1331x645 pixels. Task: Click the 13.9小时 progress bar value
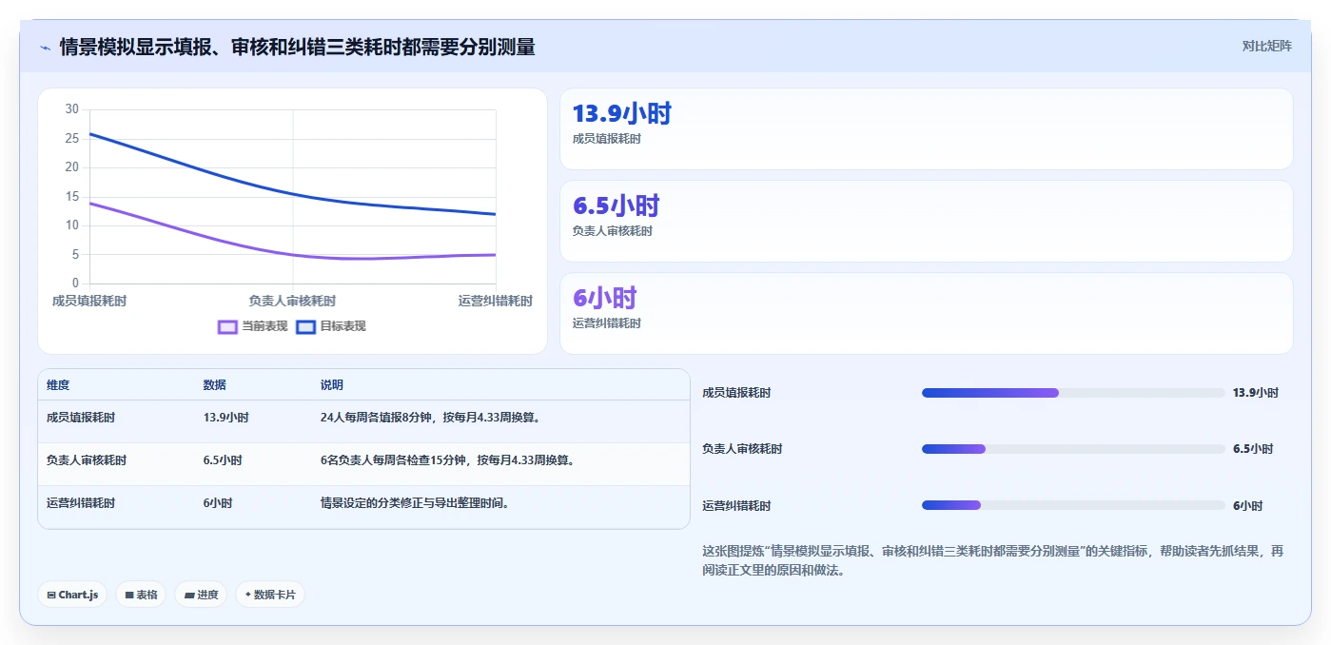(x=1256, y=393)
